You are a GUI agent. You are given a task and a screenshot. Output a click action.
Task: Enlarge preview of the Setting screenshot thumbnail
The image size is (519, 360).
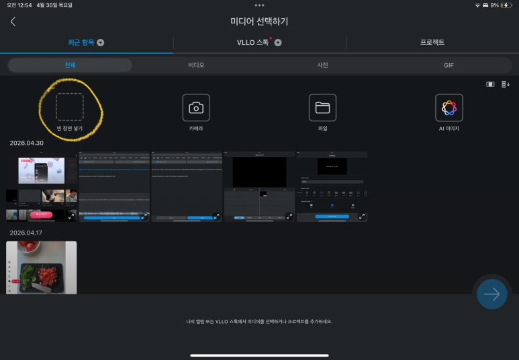(361, 216)
